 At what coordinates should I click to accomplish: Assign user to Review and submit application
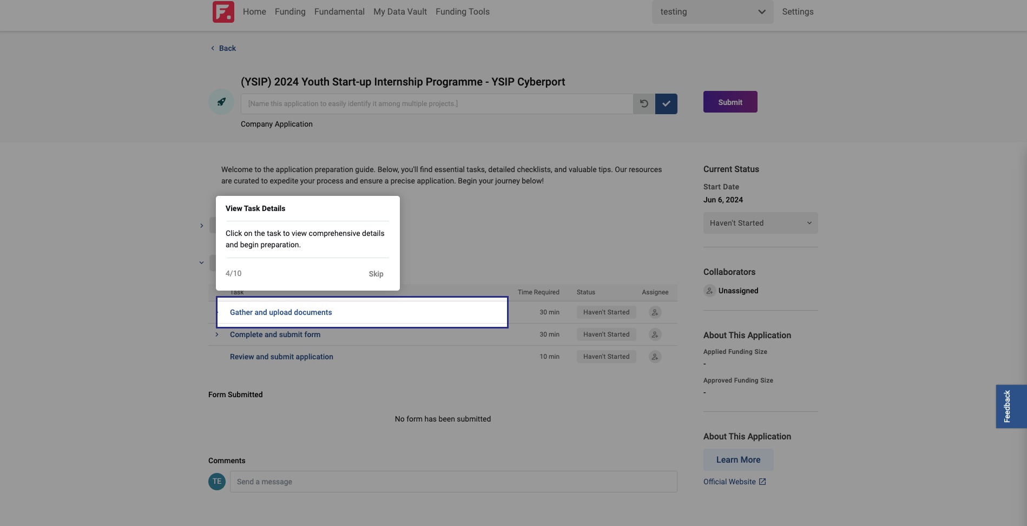(x=655, y=357)
